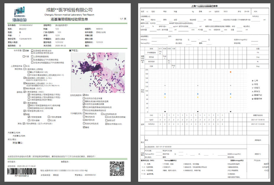Click the QR code on the cytology report

click(117, 169)
